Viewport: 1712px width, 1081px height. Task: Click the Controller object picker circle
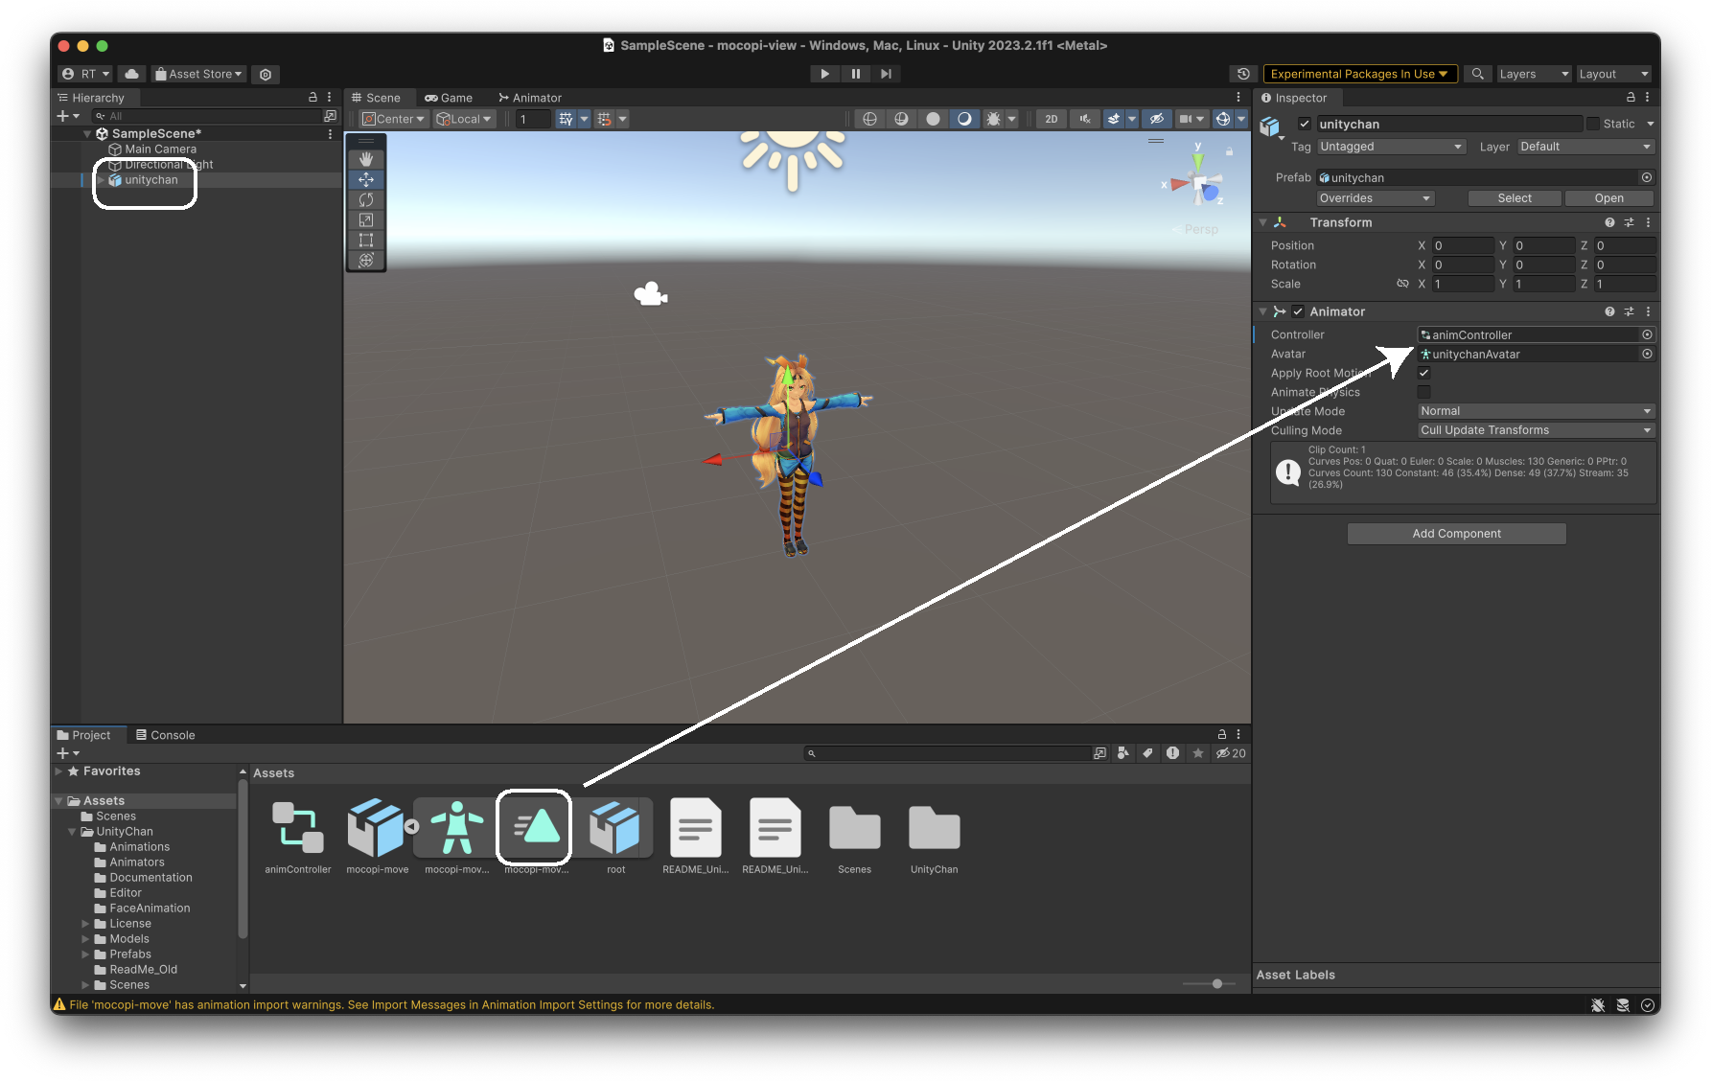click(1647, 334)
